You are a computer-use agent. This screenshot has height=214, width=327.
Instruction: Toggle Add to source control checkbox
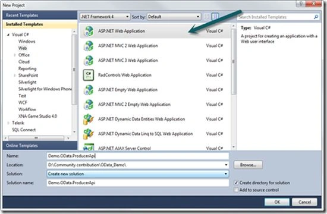[236, 190]
